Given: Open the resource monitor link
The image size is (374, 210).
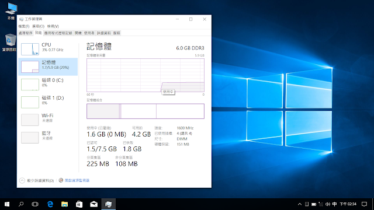Looking at the screenshot, I should coord(77,180).
